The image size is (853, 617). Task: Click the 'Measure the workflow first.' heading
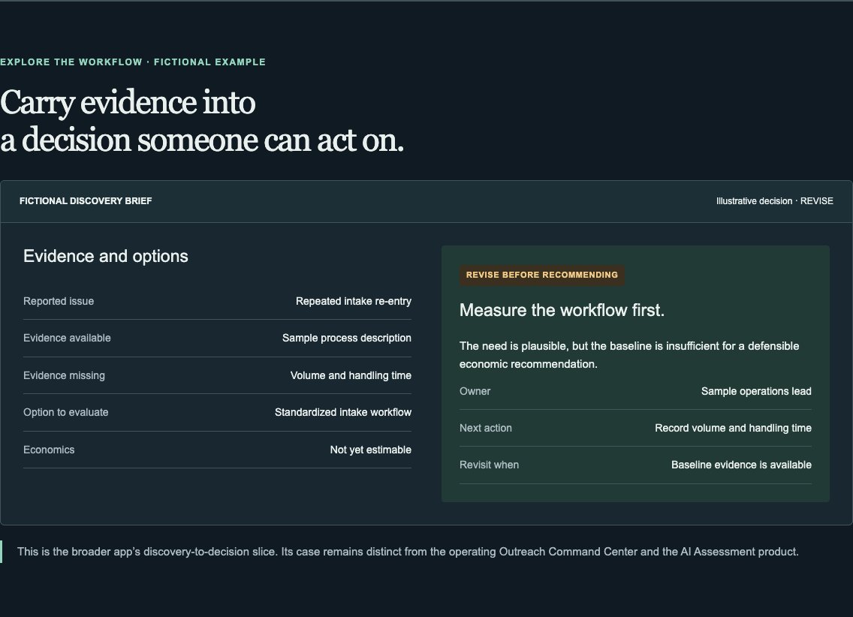(562, 311)
